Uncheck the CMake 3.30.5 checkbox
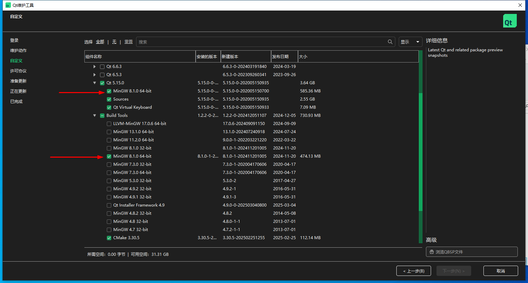The height and width of the screenshot is (283, 528). coord(109,238)
